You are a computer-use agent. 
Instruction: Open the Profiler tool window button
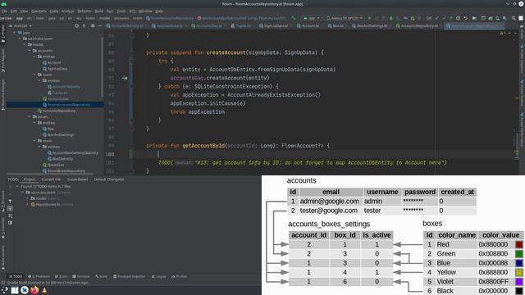point(180,277)
